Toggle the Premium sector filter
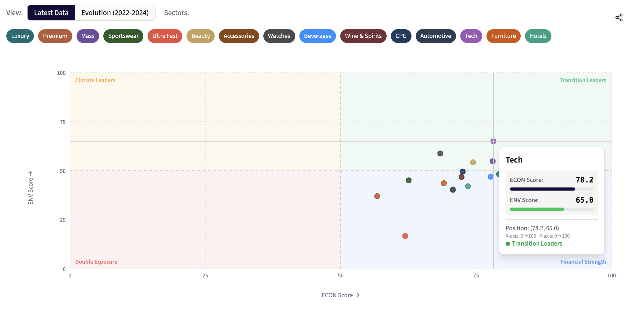The height and width of the screenshot is (314, 637). [x=55, y=36]
